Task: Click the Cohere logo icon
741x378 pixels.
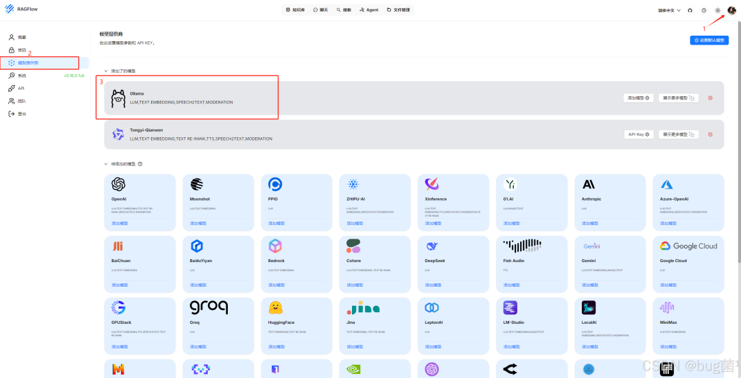Action: pos(353,246)
